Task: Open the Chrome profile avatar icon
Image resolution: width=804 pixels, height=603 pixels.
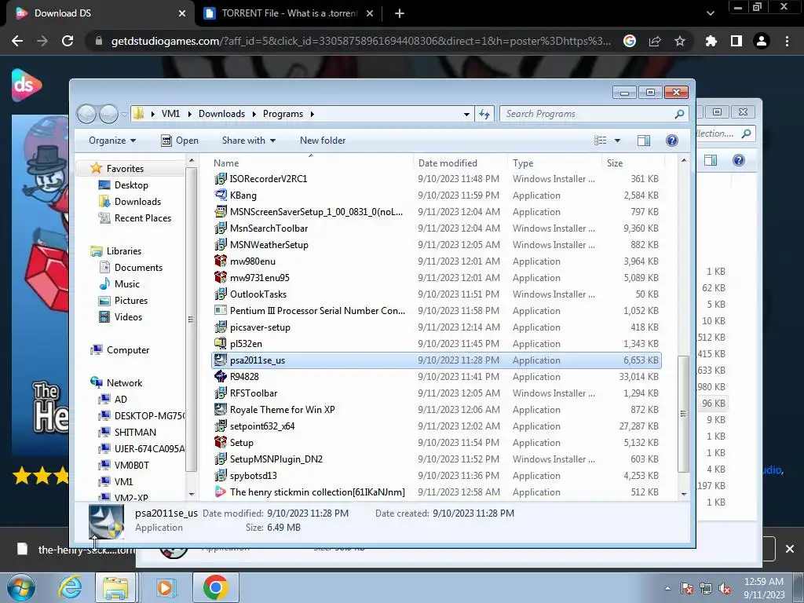Action: (x=762, y=41)
